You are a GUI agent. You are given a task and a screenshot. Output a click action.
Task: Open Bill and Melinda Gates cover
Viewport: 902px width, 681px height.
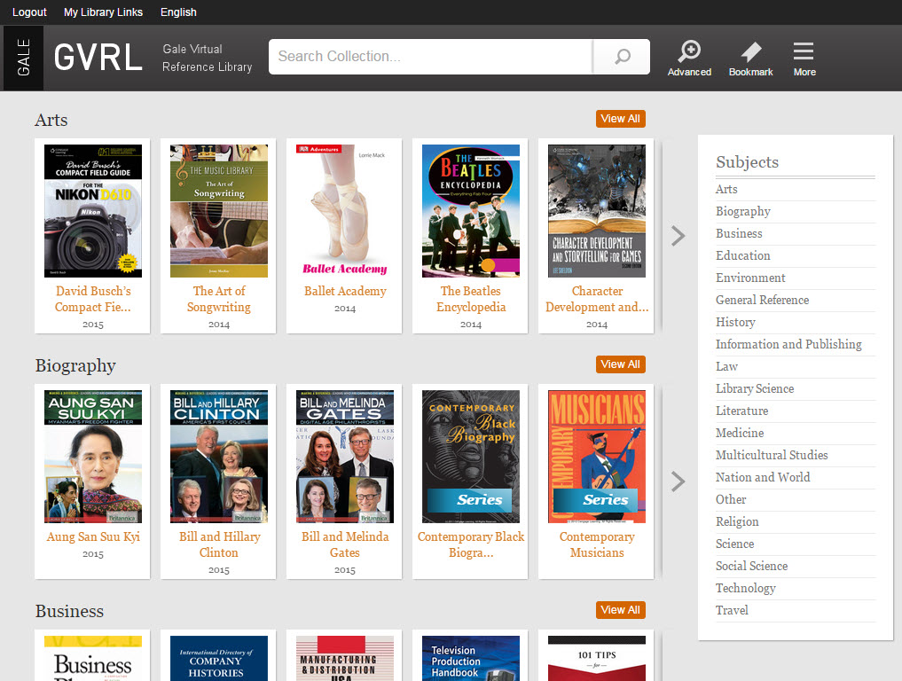point(345,457)
